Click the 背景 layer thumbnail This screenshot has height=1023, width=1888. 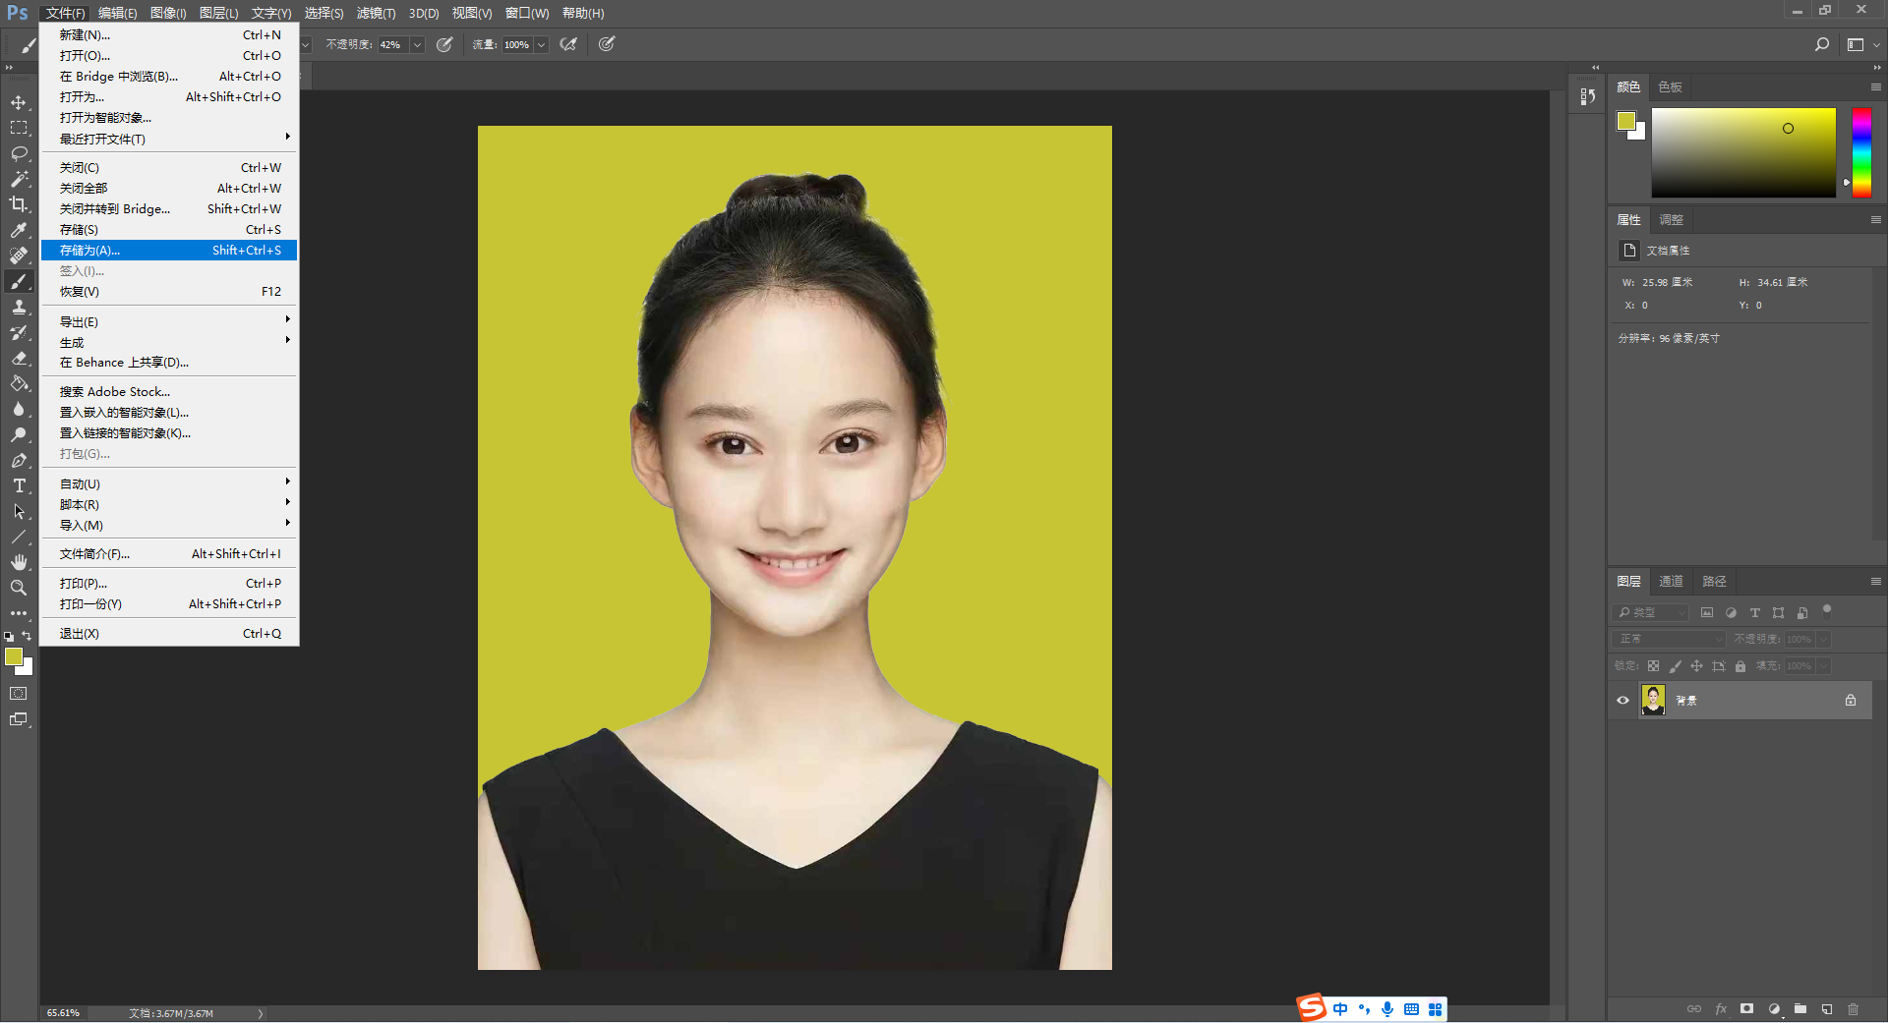tap(1653, 701)
